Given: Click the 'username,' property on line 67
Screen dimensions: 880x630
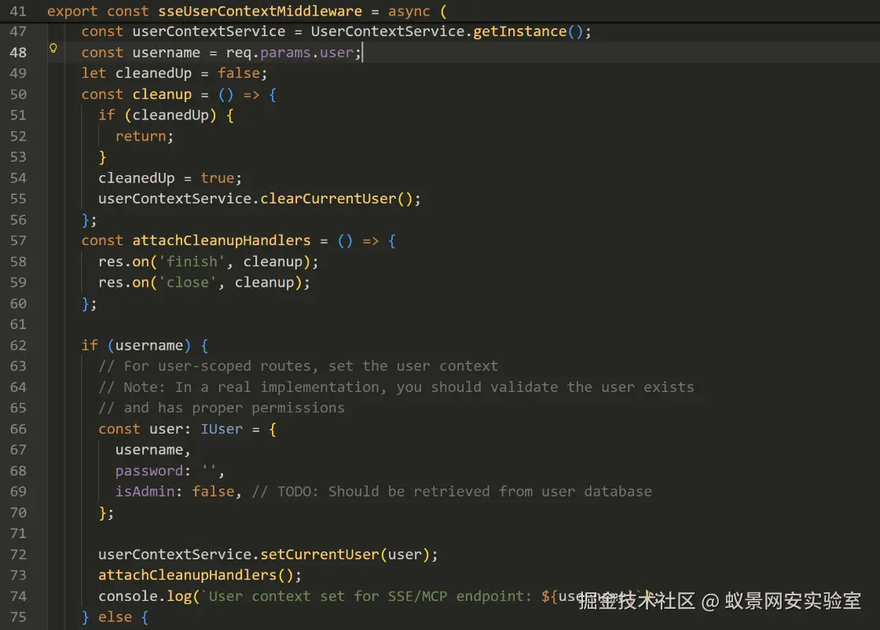Looking at the screenshot, I should (x=152, y=450).
